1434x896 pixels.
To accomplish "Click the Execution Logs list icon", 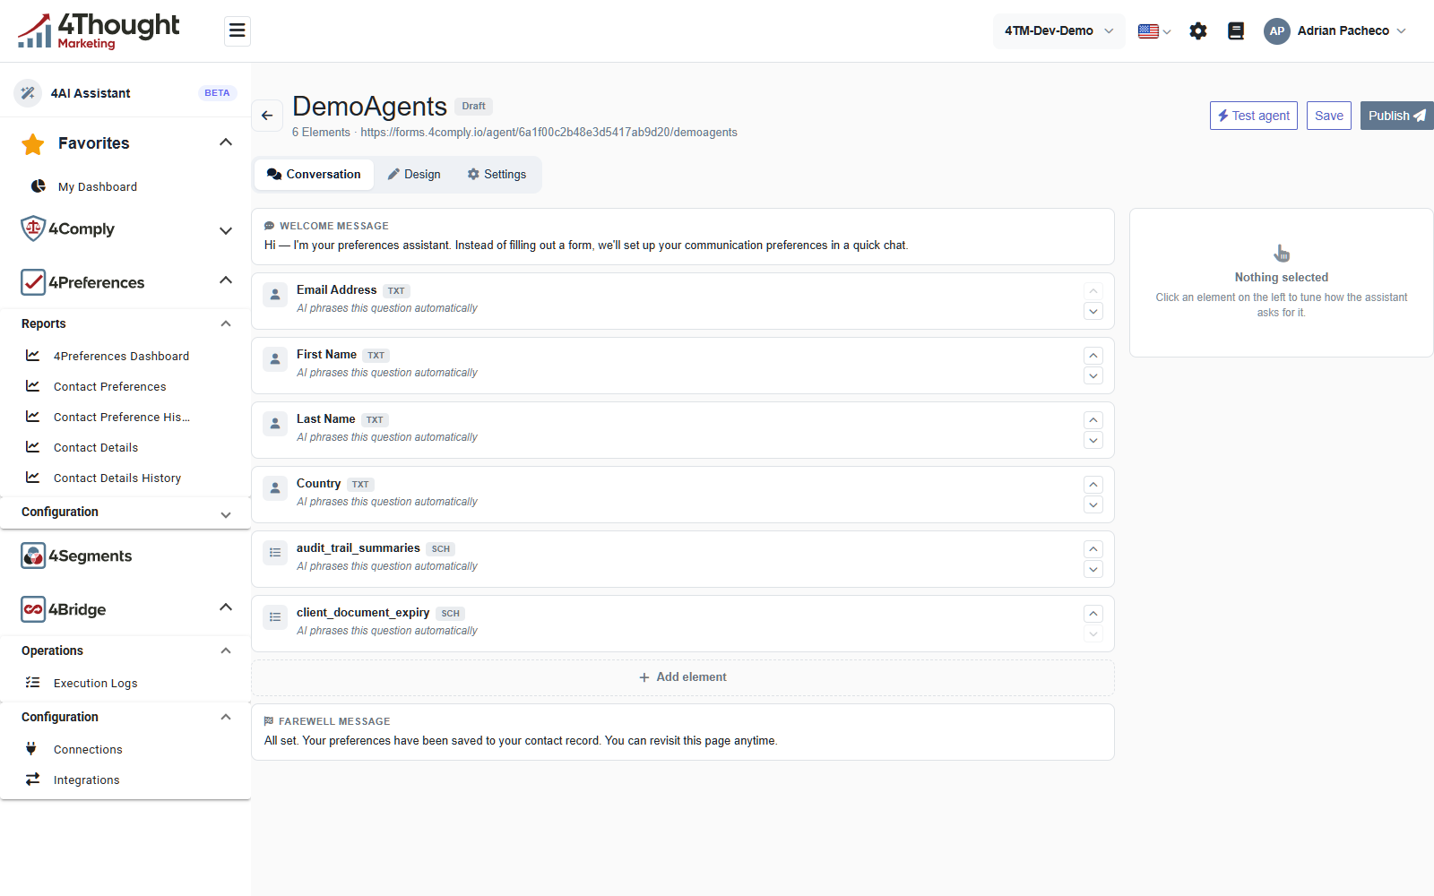I will click(33, 683).
